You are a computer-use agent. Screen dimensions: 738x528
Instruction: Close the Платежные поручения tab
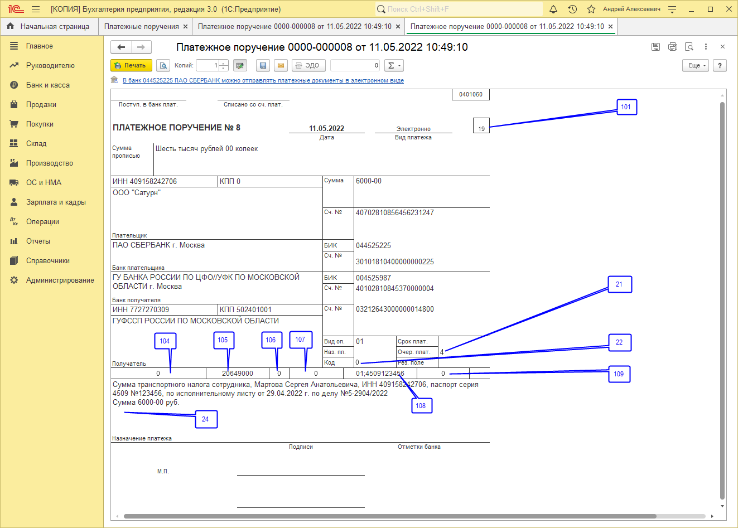coord(186,26)
